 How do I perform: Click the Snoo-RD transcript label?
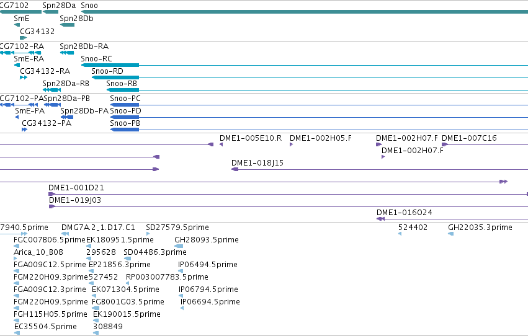pyautogui.click(x=107, y=71)
